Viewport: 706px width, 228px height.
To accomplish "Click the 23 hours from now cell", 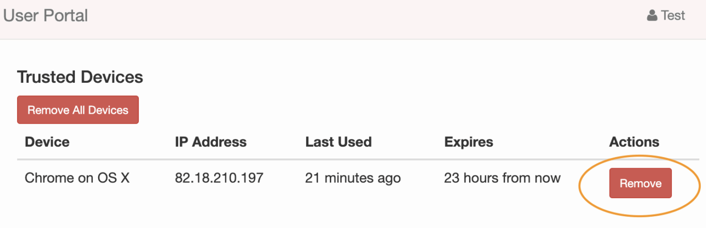I will 502,178.
